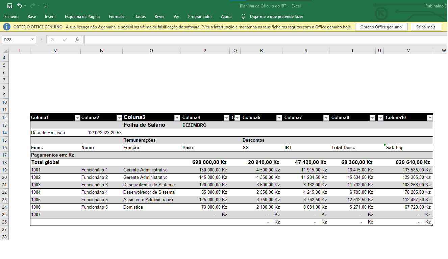Select the Funcionário 3 name cell
The width and height of the screenshot is (448, 259).
pyautogui.click(x=102, y=185)
